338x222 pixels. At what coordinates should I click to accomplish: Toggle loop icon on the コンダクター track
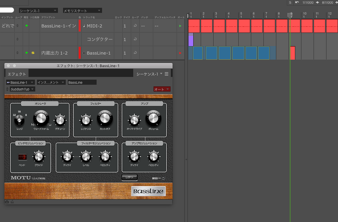pyautogui.click(x=135, y=39)
